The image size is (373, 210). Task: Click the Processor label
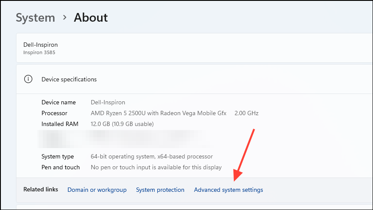(x=54, y=113)
